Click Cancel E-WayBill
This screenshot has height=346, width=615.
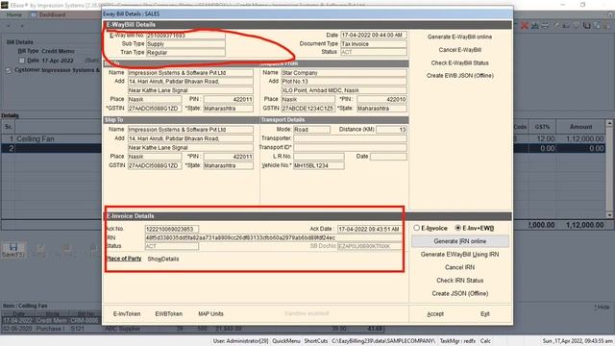[459, 50]
